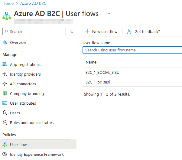The width and height of the screenshot is (182, 160).
Task: Click the User flows hierarchy icon in sidebar
Action: point(5,145)
